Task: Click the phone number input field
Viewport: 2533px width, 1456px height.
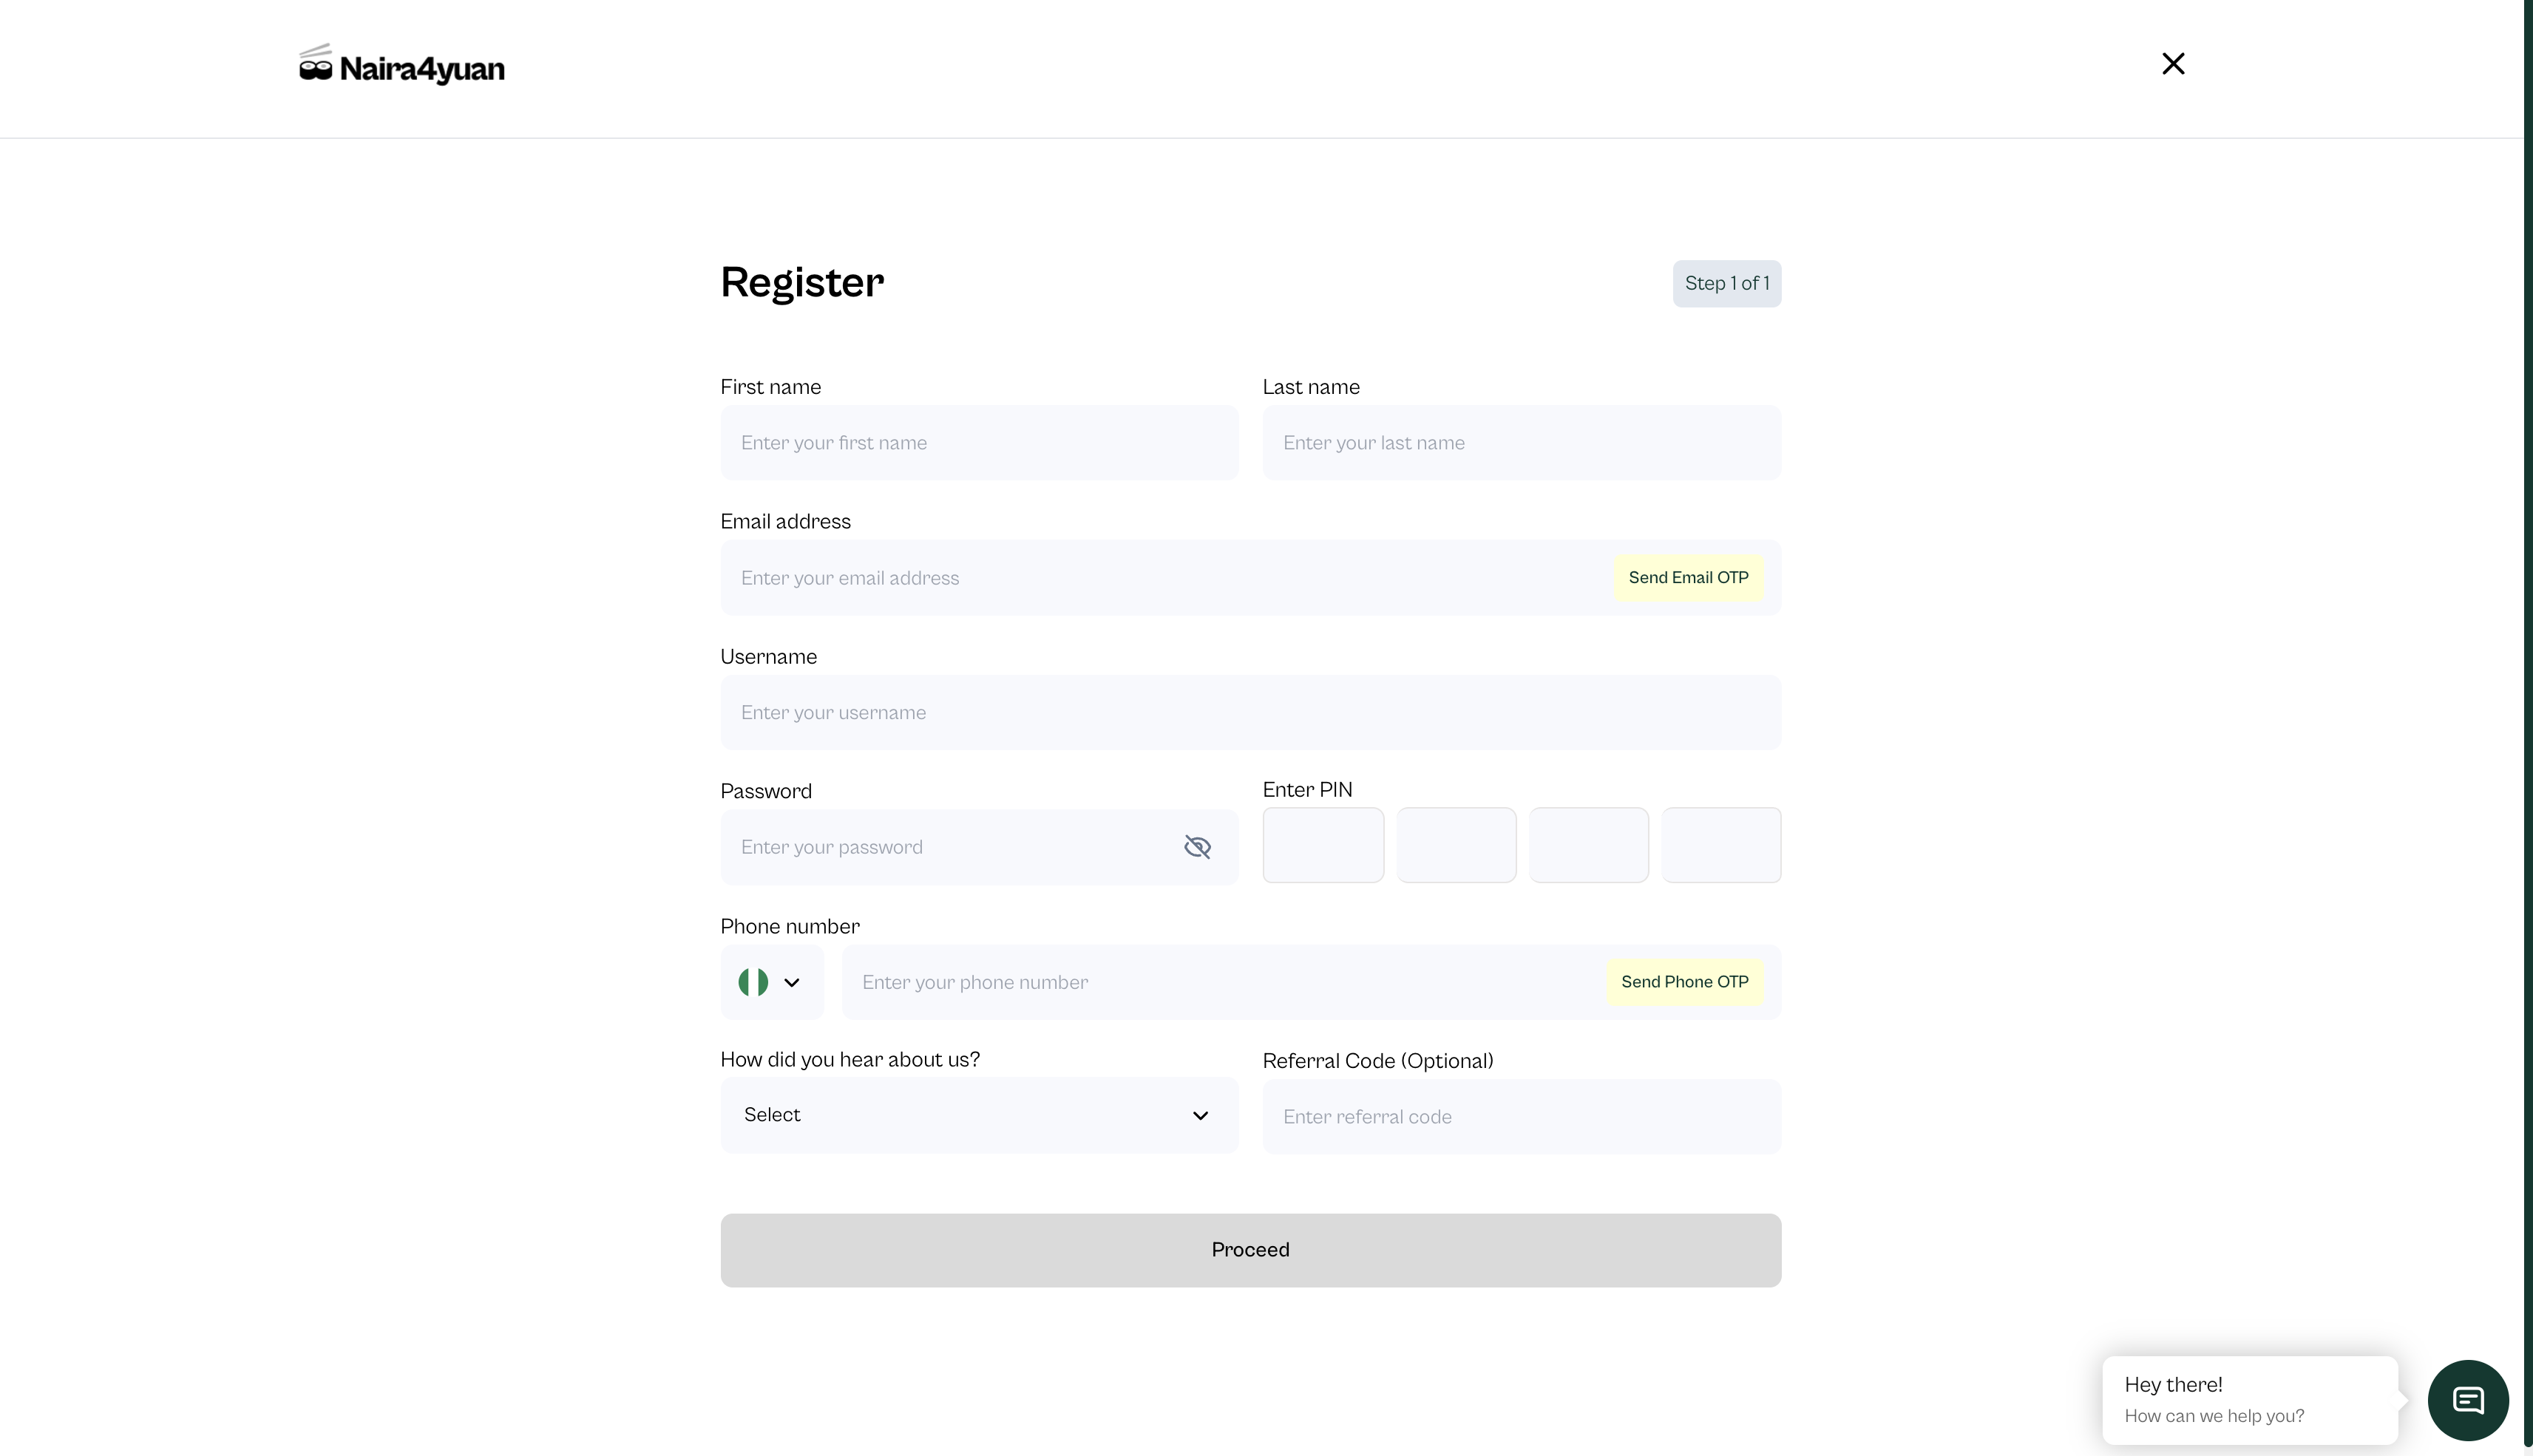Action: 1221,982
